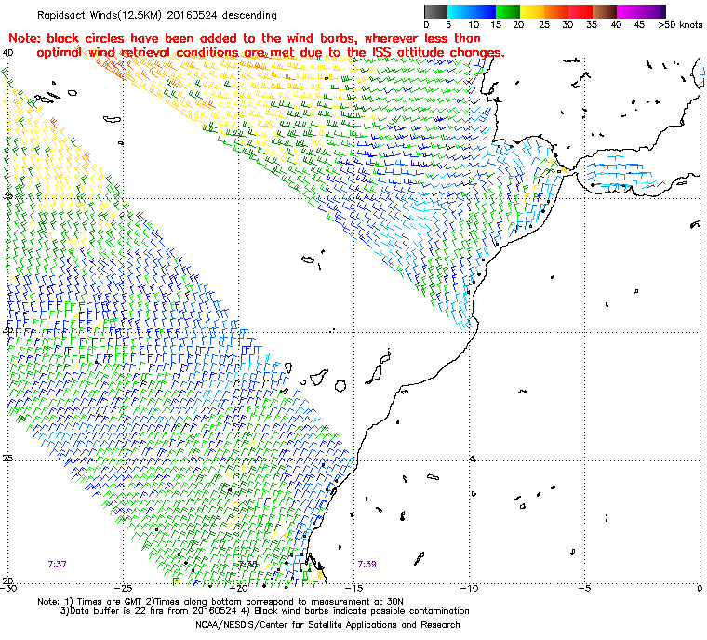Click the purple time label '7:37'
Viewport: 707px width, 640px height.
[x=58, y=564]
